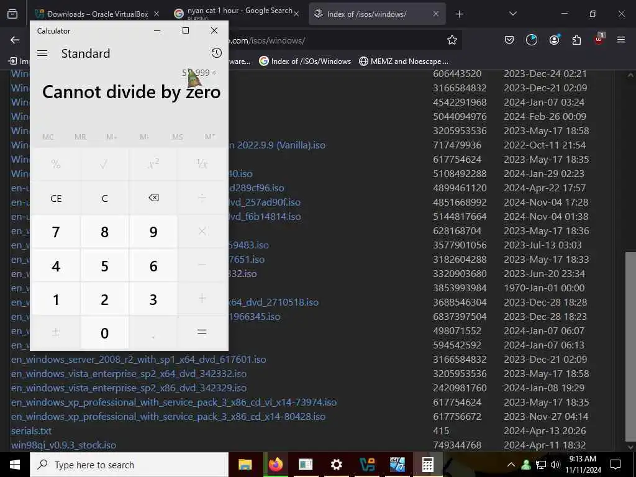Download en_windows_vista_enterprise_sp2_x86_dvd_342329.iso
636x477 pixels.
[x=129, y=388]
